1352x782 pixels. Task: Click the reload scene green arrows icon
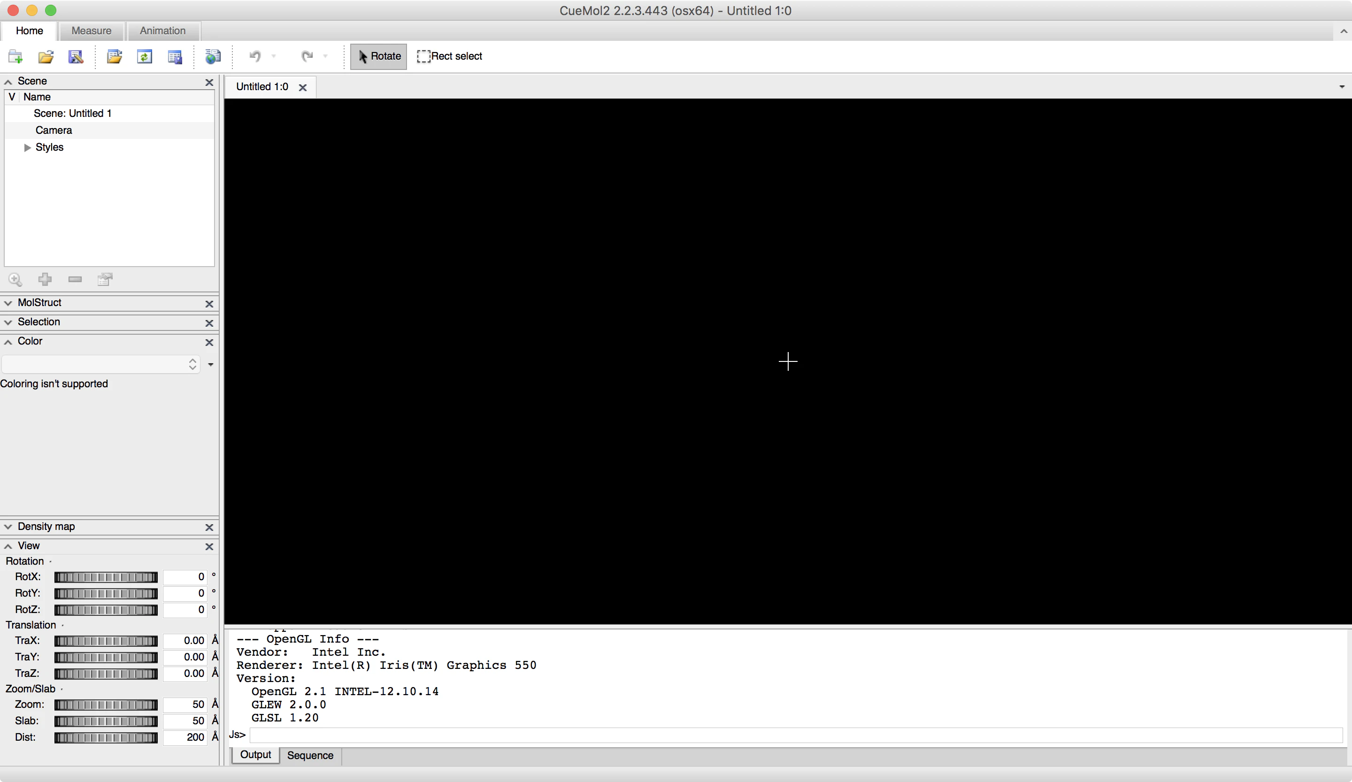145,56
